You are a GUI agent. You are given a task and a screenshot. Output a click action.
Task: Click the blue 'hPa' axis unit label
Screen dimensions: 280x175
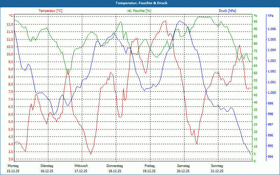[271, 16]
